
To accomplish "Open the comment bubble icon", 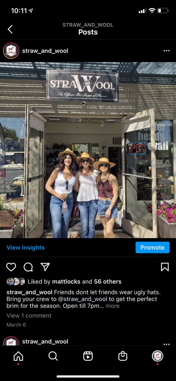I will pos(28,267).
